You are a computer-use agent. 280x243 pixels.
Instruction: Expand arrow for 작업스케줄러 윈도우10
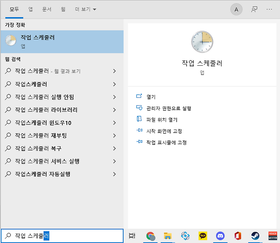coord(115,123)
